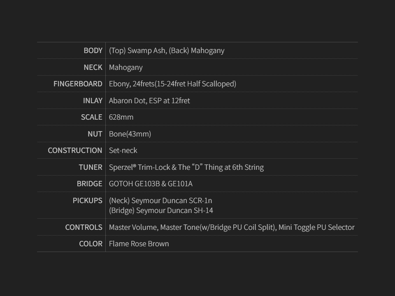395x296 pixels.
Task: Select the Abaron Dot inlay description
Action: tap(149, 101)
